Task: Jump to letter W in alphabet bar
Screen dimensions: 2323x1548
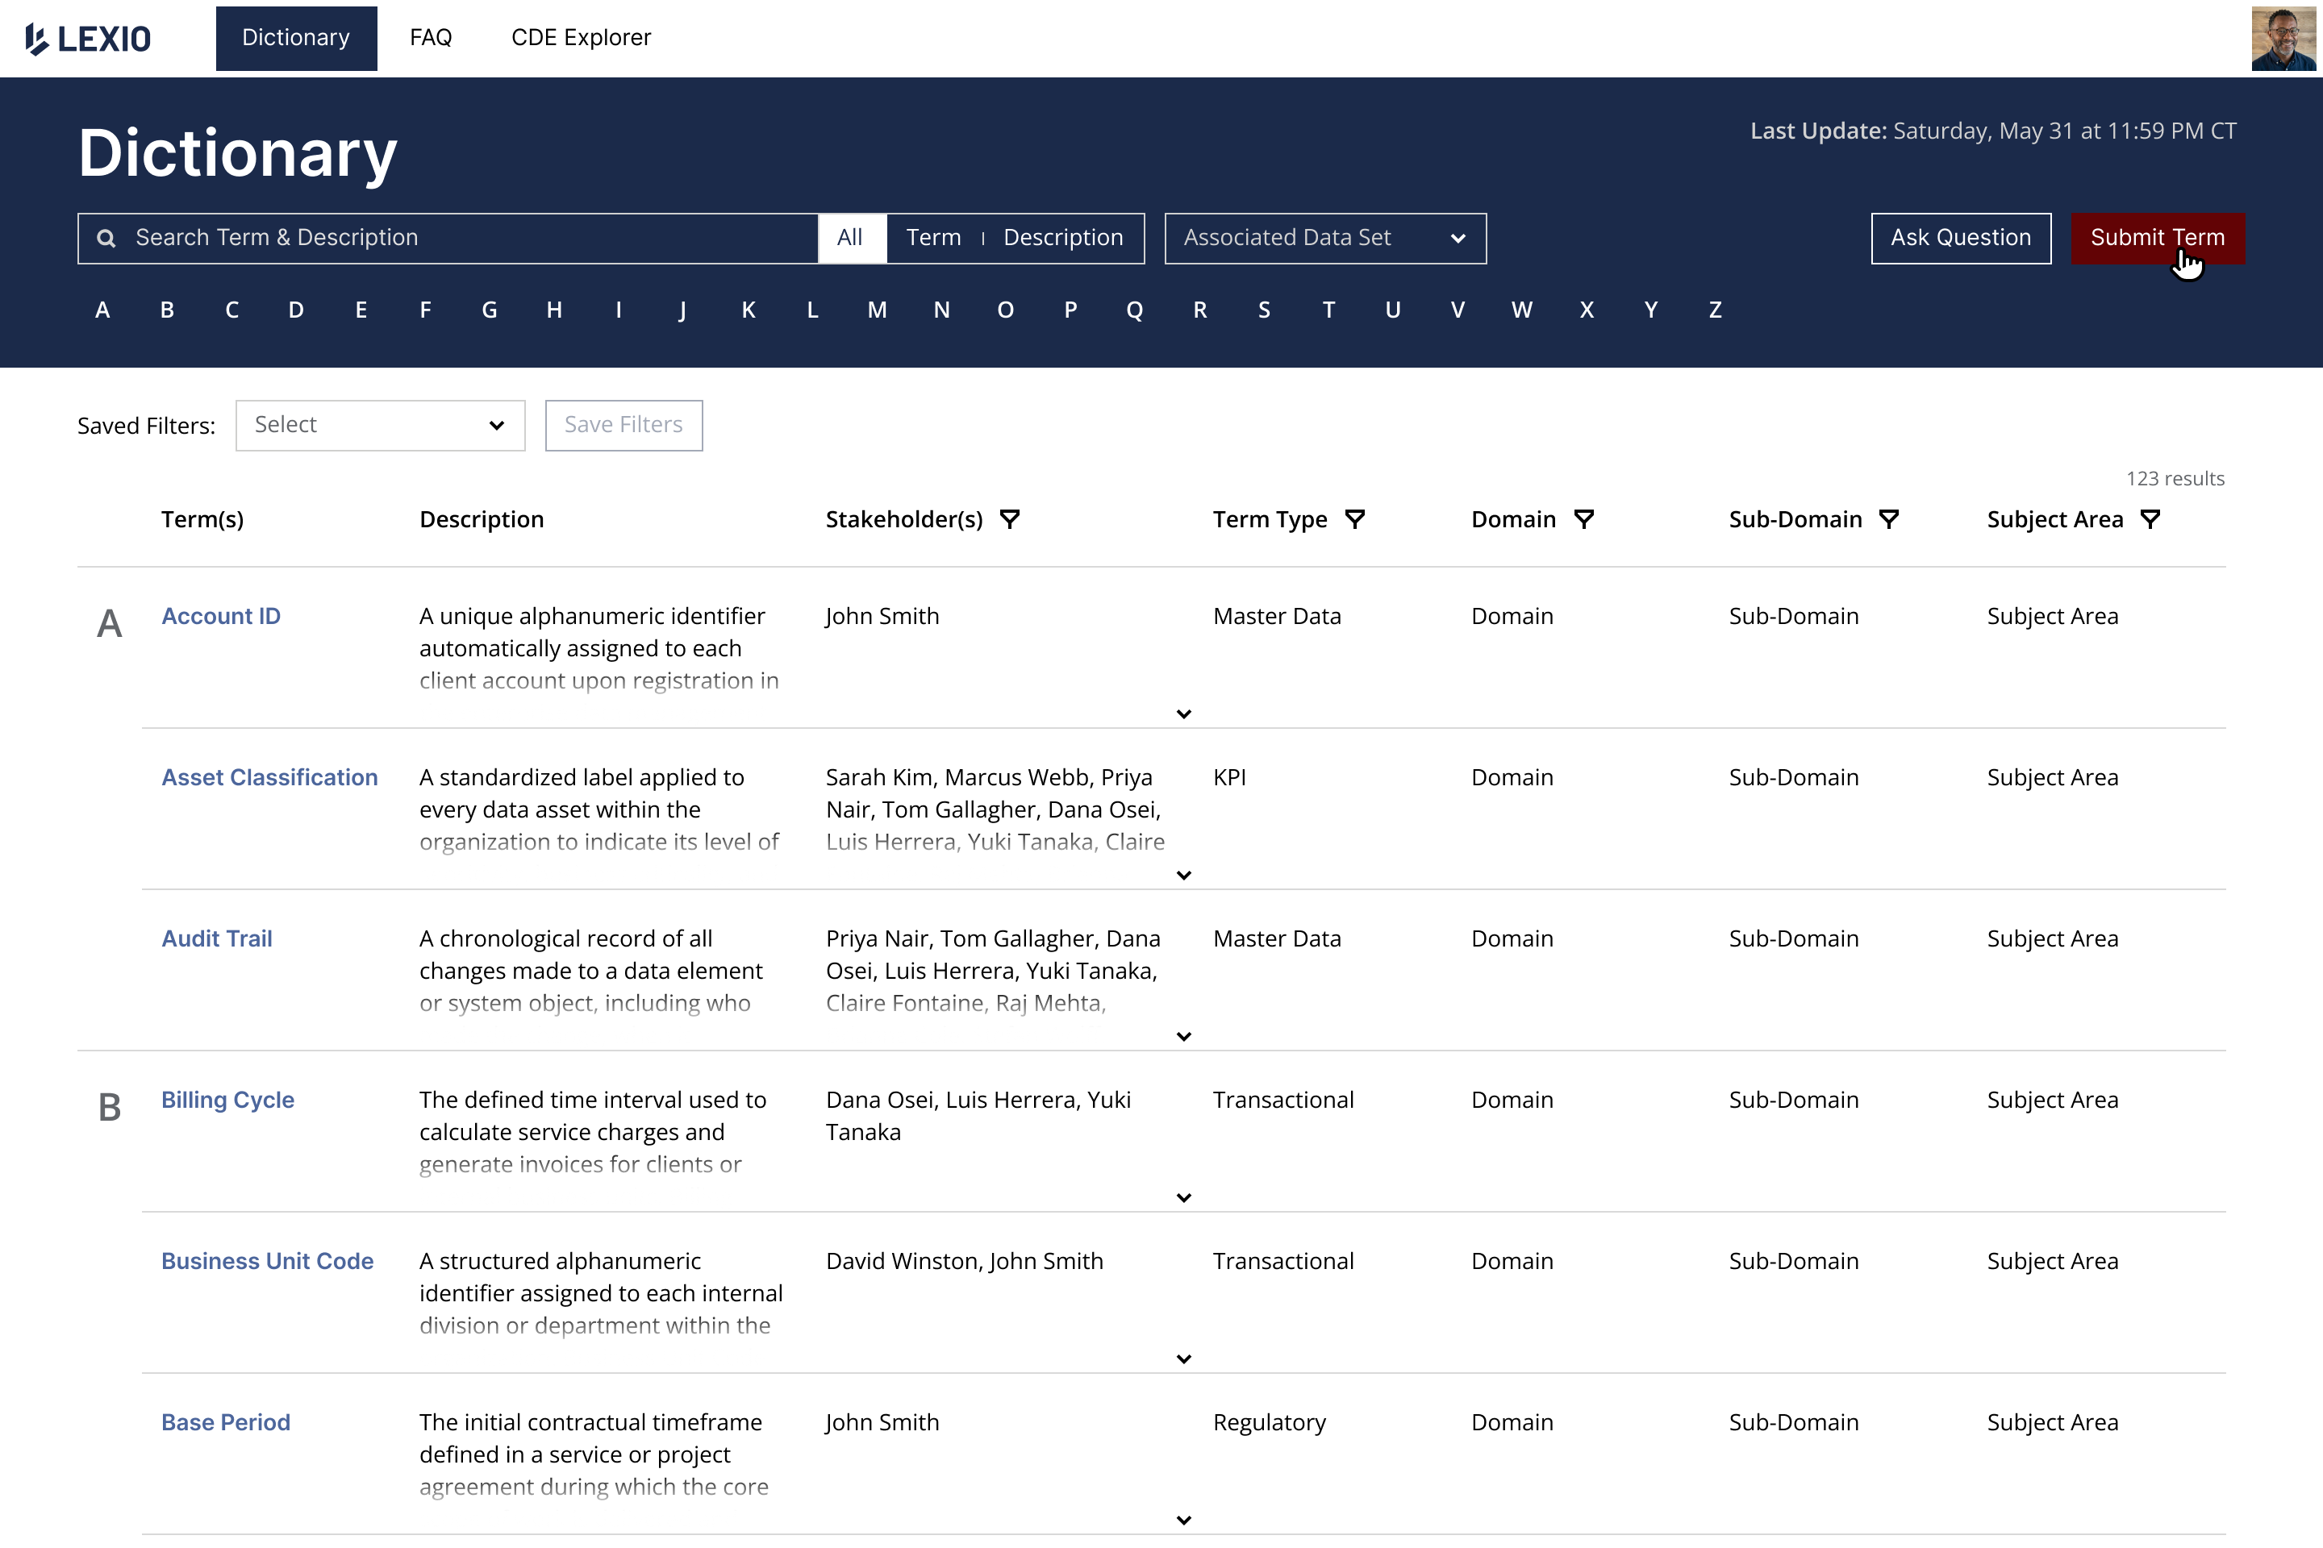Action: 1522,310
